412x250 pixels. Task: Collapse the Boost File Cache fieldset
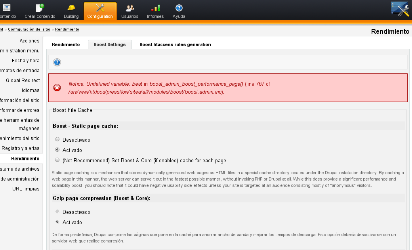(x=73, y=110)
